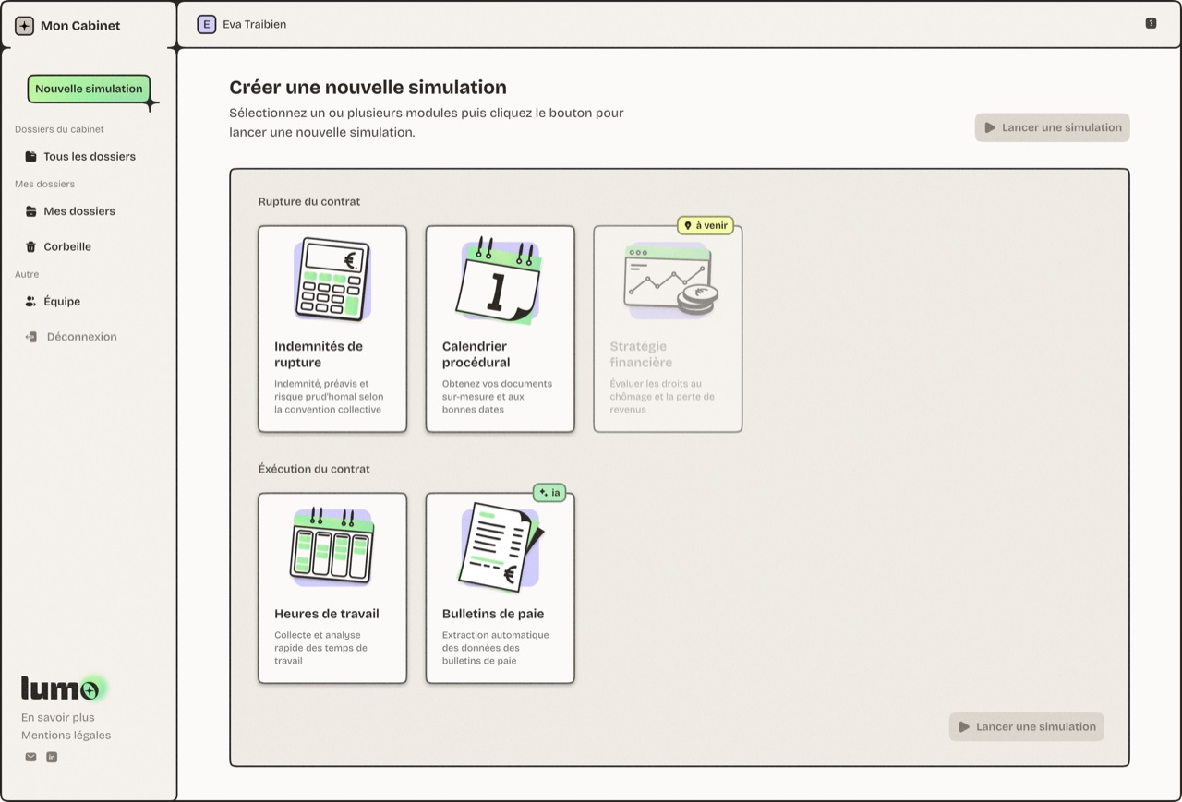
Task: Open Tous les dossiers in sidebar
Action: click(89, 156)
